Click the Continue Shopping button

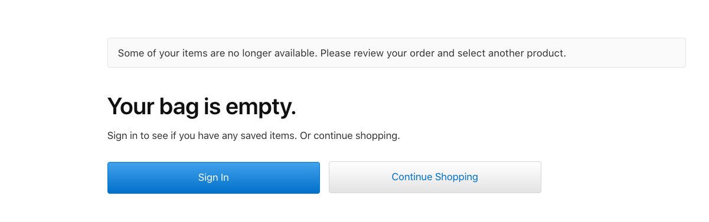(x=434, y=177)
